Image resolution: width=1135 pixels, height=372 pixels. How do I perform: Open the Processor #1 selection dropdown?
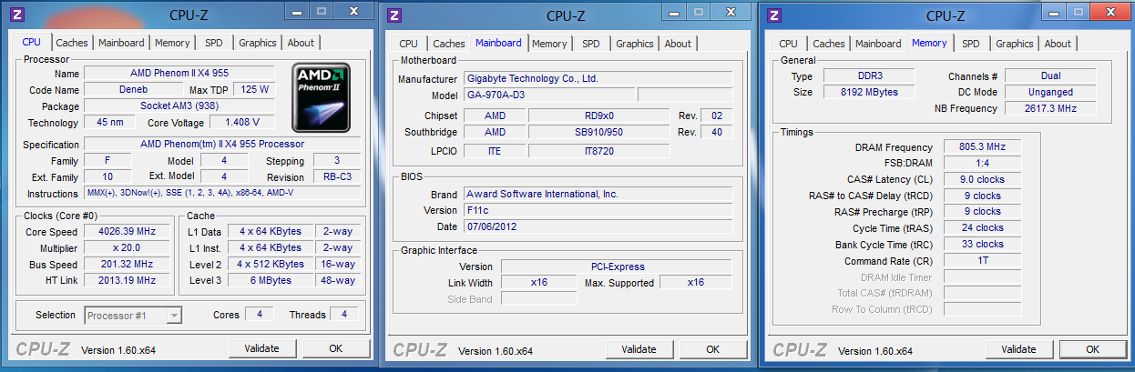[133, 316]
